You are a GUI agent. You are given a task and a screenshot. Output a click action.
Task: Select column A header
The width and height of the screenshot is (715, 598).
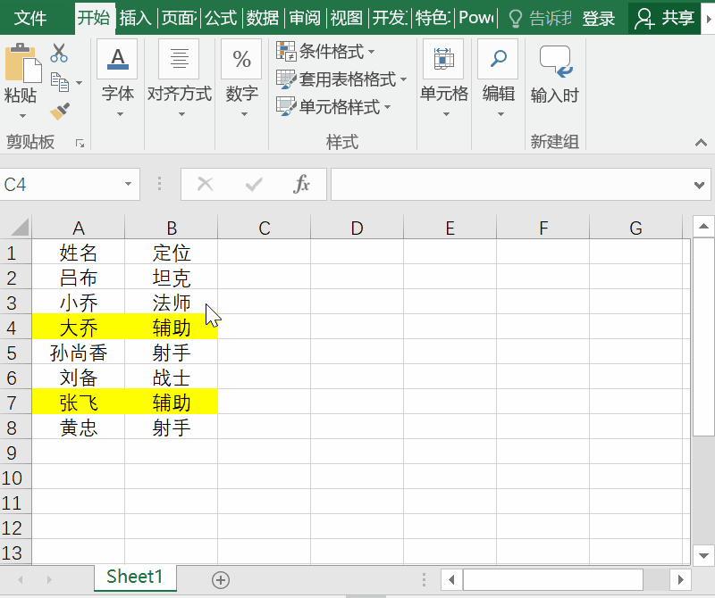(79, 228)
